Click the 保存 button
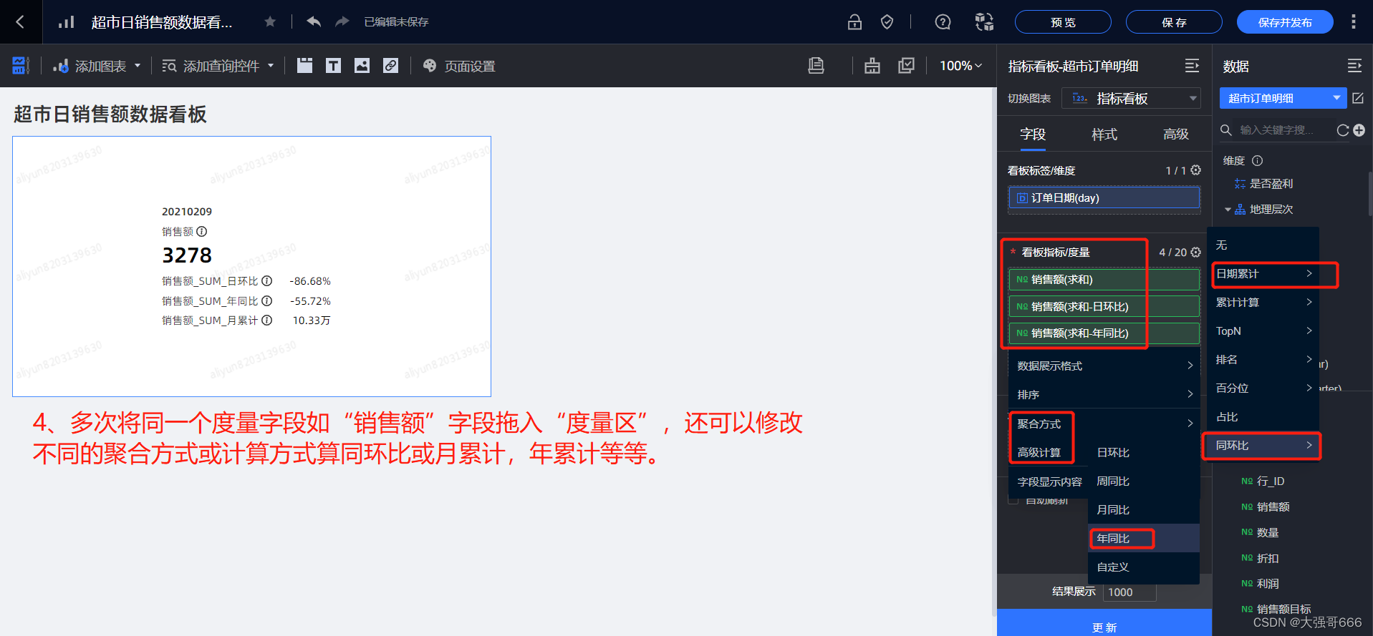Image resolution: width=1373 pixels, height=636 pixels. 1174,22
